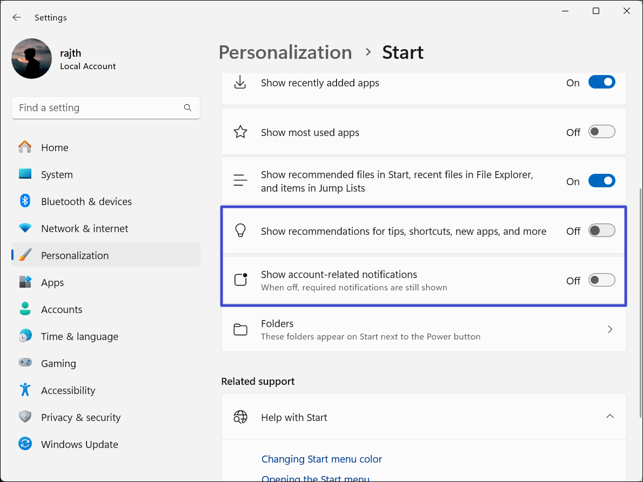Click the Accessibility figure icon
This screenshot has width=643, height=482.
click(25, 390)
